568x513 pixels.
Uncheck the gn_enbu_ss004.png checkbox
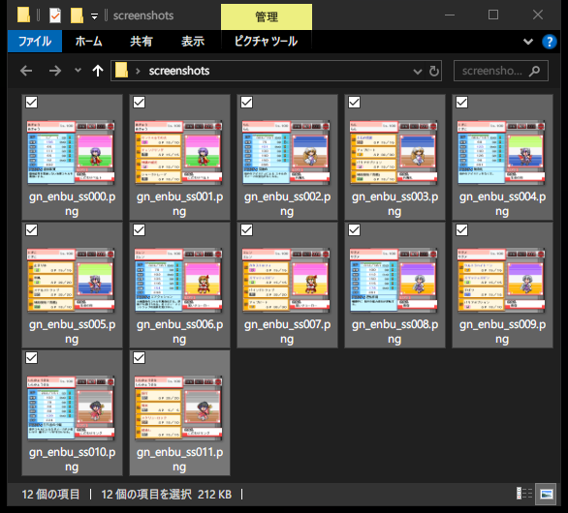click(x=461, y=103)
